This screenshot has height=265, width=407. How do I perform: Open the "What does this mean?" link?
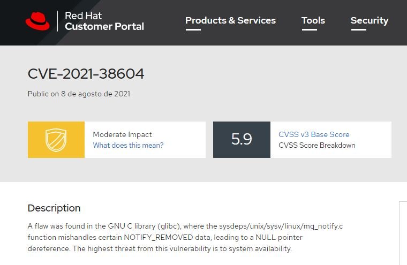coord(128,145)
